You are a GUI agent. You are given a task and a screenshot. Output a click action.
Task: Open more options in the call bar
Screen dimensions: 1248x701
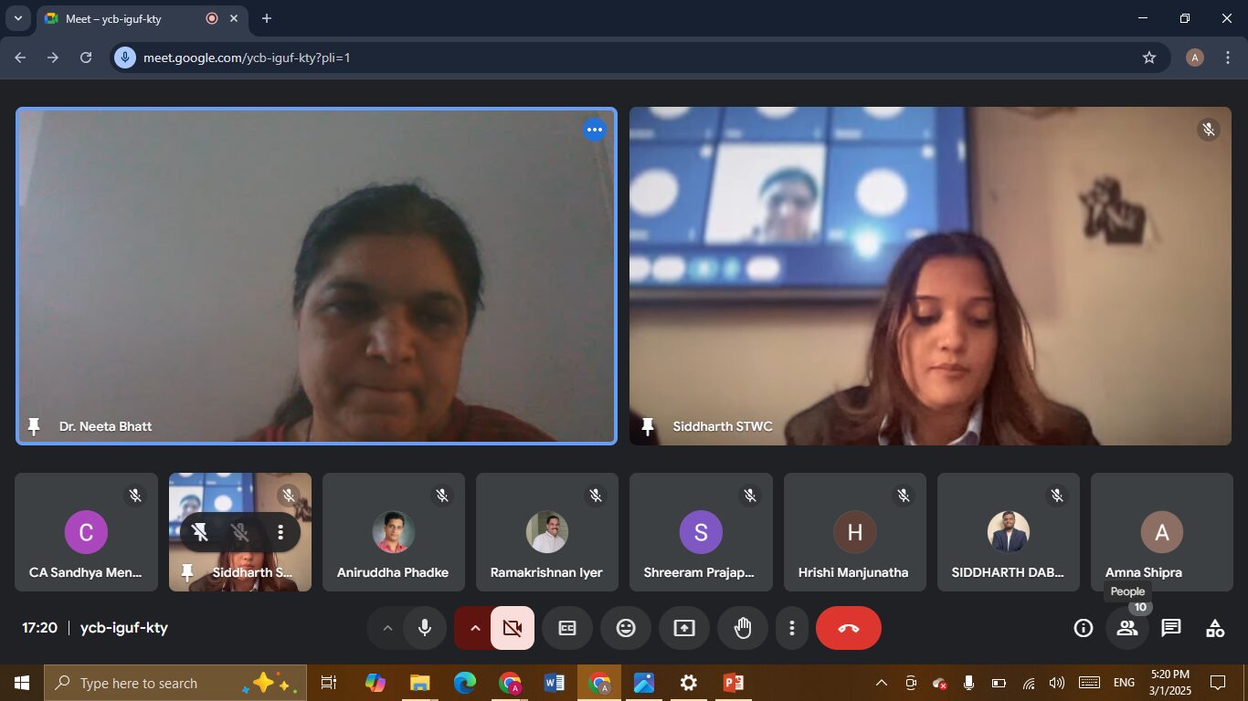[x=792, y=628]
